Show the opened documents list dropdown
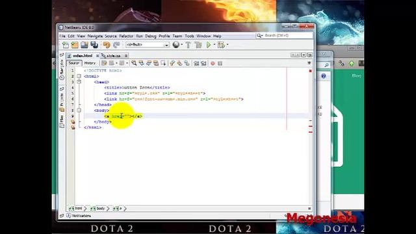The width and height of the screenshot is (416, 234). coord(304,55)
